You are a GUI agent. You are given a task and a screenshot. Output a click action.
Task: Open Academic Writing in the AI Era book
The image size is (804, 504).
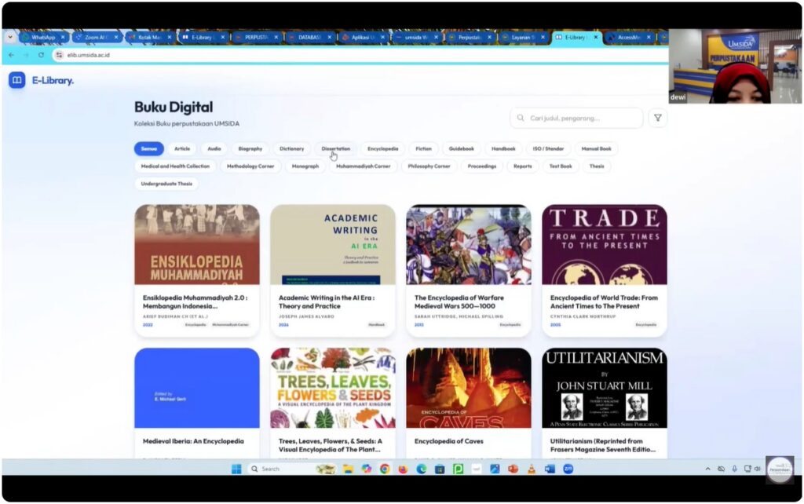point(327,302)
